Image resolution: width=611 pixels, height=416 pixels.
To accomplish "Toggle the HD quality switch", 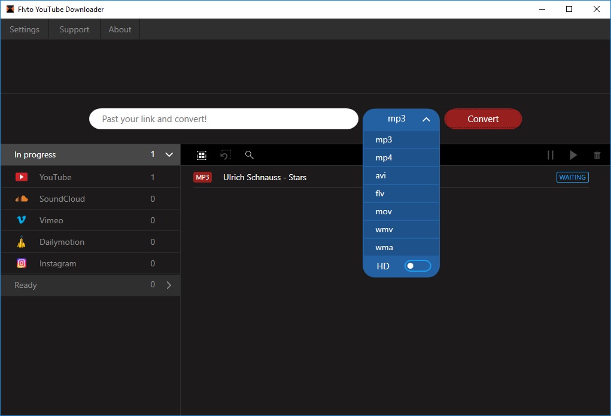I will [417, 266].
